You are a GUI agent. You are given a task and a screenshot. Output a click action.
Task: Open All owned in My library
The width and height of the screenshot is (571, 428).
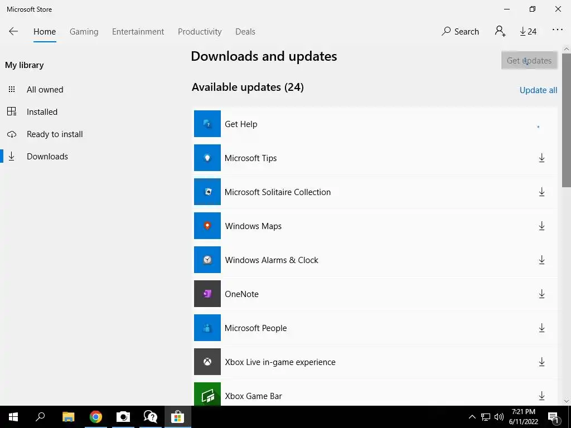(x=45, y=90)
